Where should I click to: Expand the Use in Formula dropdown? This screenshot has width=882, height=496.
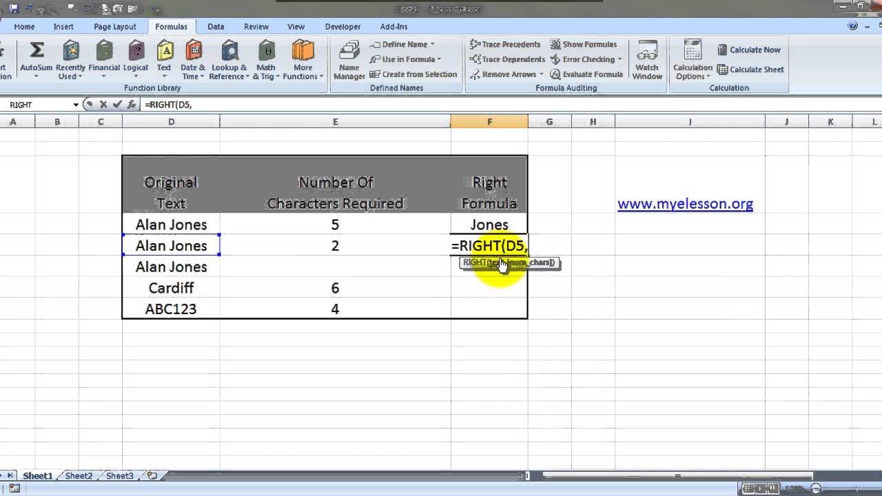click(x=439, y=59)
